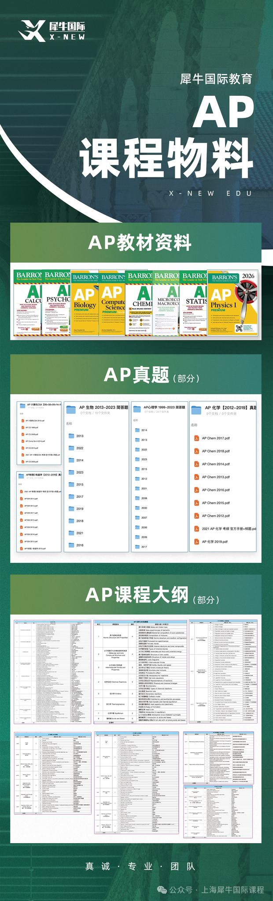Click PDF icon beside AP Chem 2017.pdf

pyautogui.click(x=196, y=438)
